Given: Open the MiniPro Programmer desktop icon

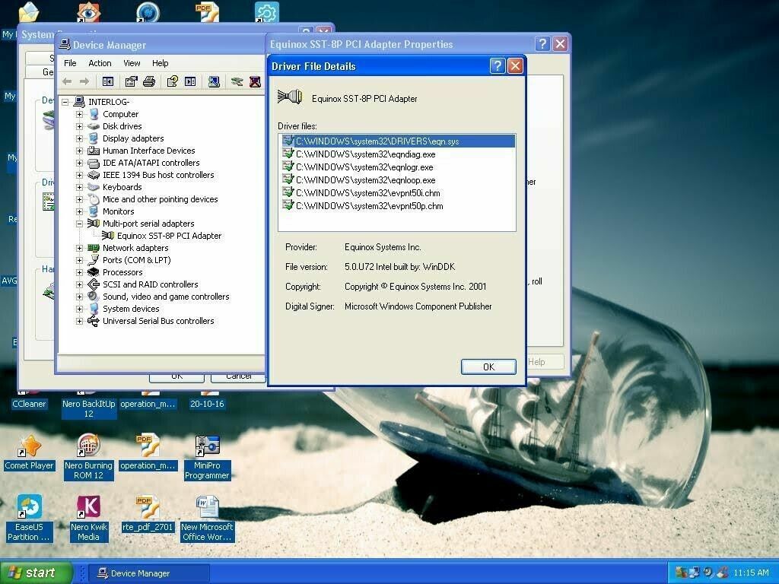Looking at the screenshot, I should 207,456.
